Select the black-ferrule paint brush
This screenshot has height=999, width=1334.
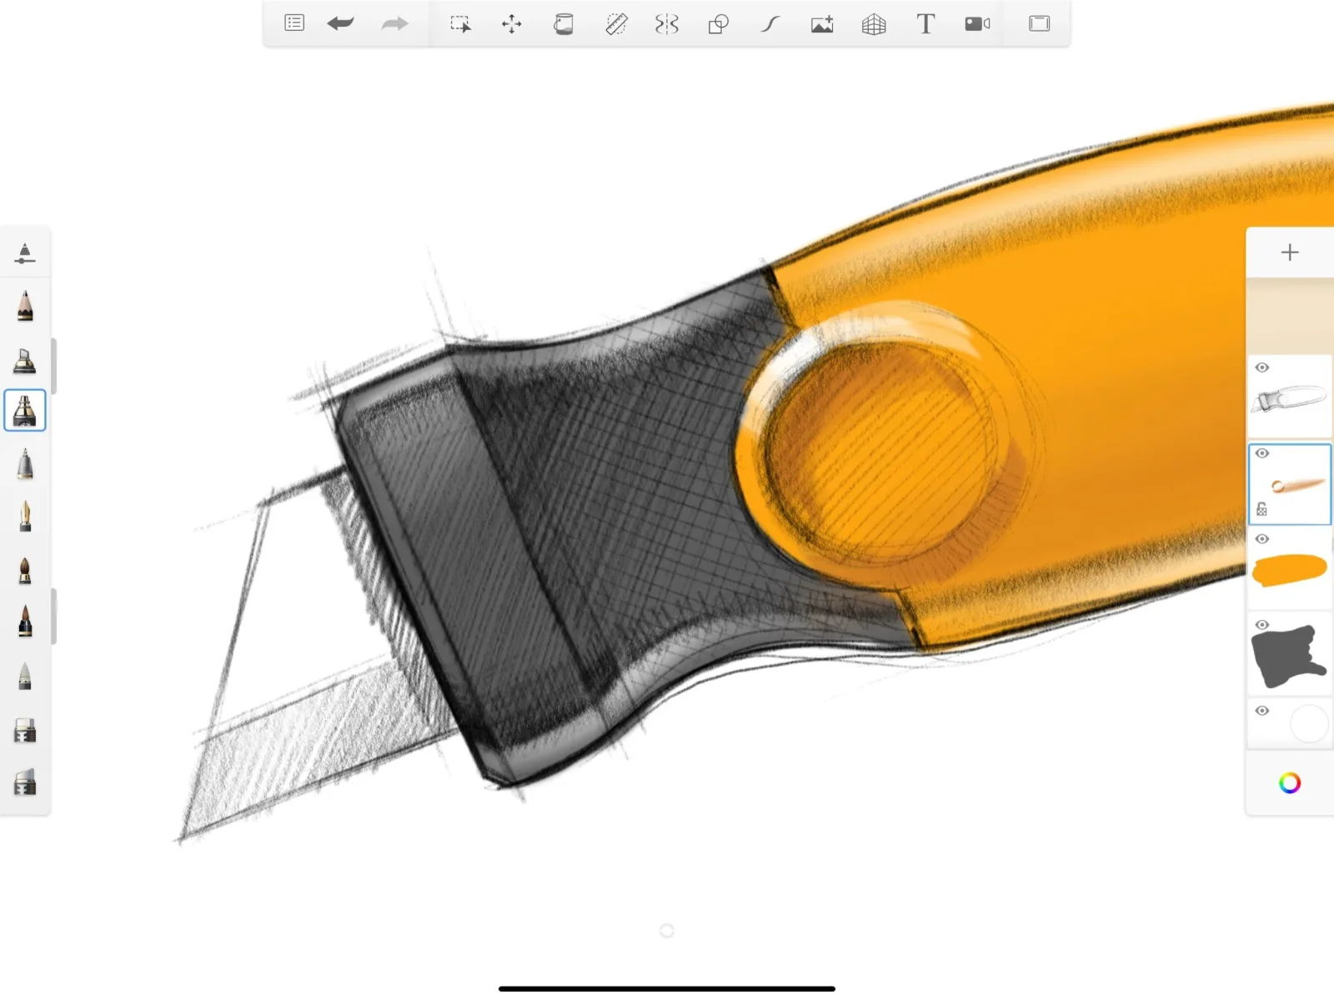coord(25,622)
